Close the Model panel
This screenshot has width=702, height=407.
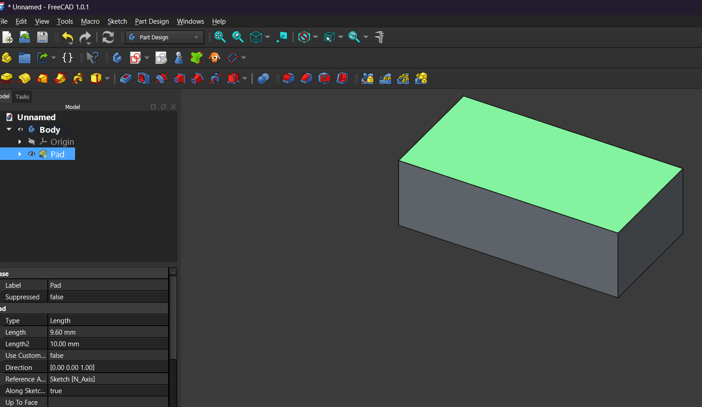pyautogui.click(x=173, y=107)
